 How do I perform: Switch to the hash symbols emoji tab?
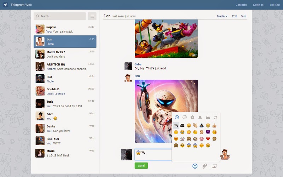pos(215,118)
